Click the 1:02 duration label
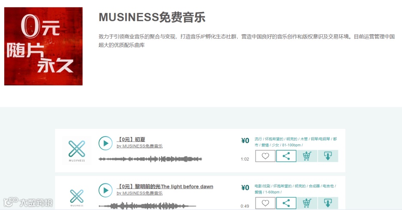The height and width of the screenshot is (210, 402). [x=245, y=159]
